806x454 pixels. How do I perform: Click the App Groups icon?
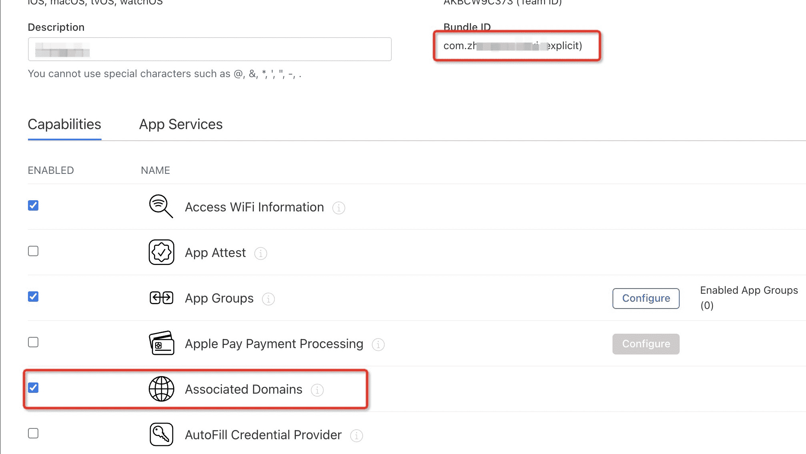(x=161, y=298)
